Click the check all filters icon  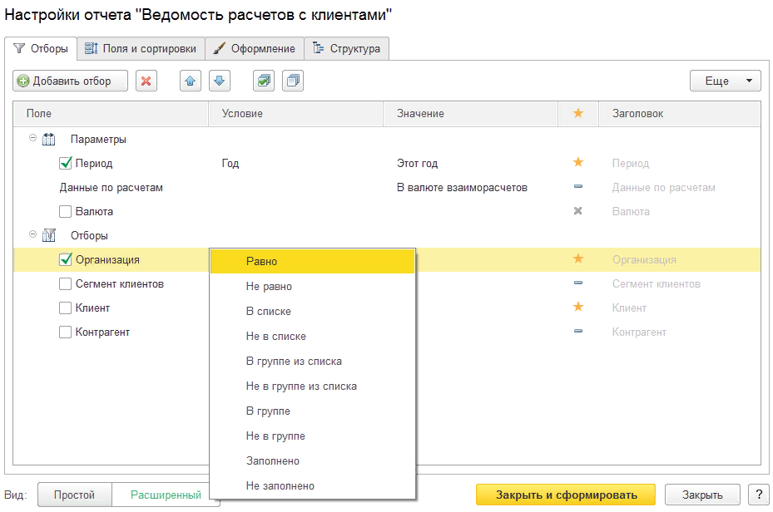(x=264, y=81)
